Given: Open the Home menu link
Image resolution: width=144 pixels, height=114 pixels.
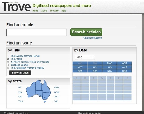Looking at the screenshot, I should [x=36, y=11].
